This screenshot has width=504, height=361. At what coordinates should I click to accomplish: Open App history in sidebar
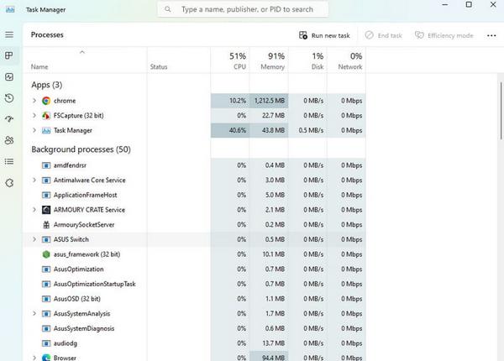click(9, 98)
